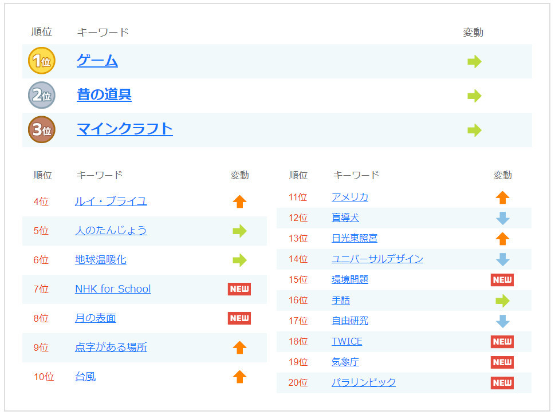Open the ユニバーサルデザイン keyword link

[x=377, y=259]
